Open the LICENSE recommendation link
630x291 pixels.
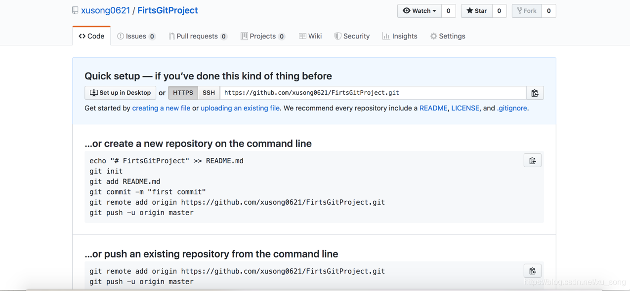click(465, 108)
